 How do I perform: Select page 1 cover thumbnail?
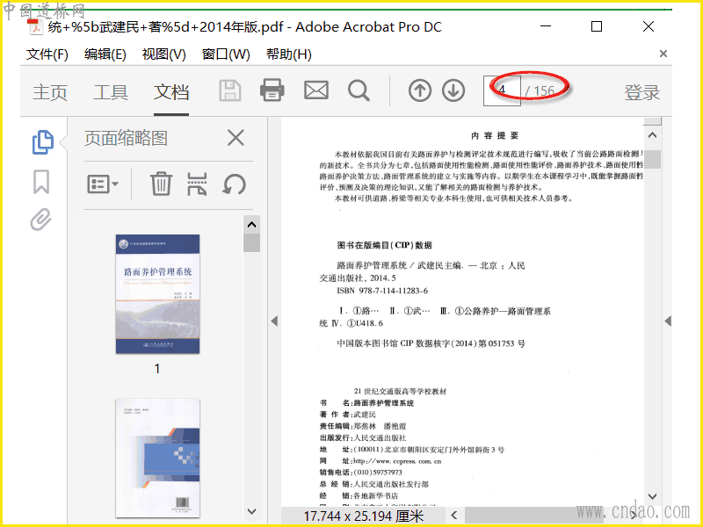(x=157, y=293)
